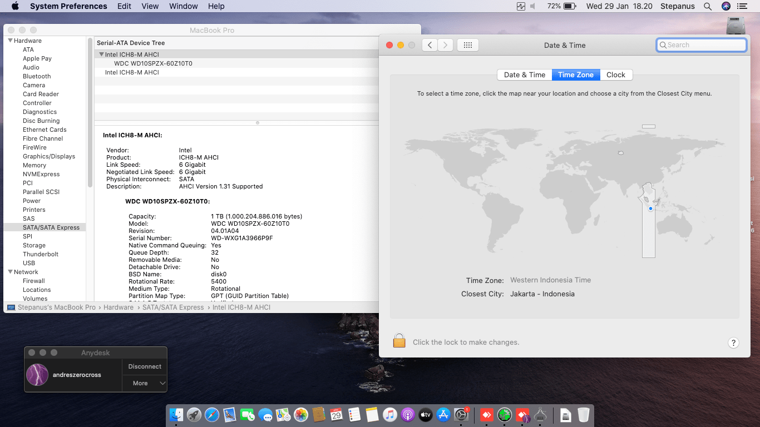The width and height of the screenshot is (760, 427).
Task: Open App Store from the Dock
Action: 443,414
